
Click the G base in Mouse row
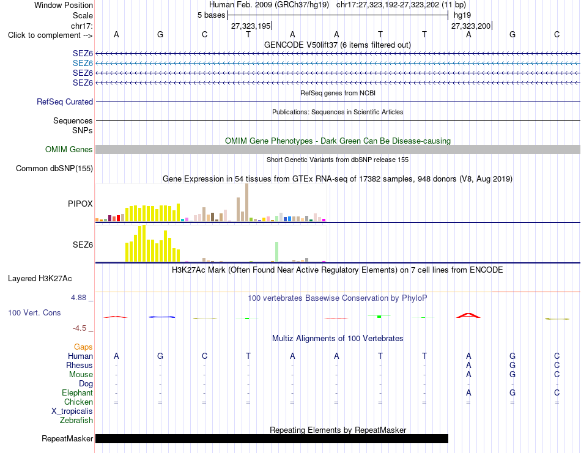tap(513, 375)
